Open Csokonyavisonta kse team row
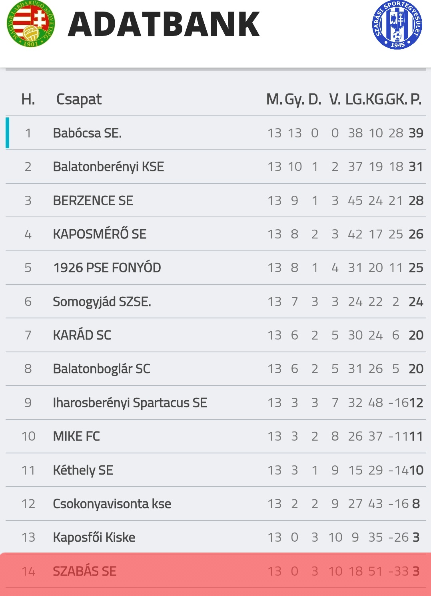Viewport: 431px width, 596px height. point(112,504)
